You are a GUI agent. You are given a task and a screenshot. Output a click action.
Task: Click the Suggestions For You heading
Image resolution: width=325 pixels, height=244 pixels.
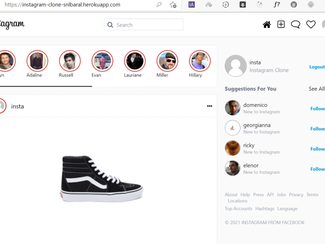pyautogui.click(x=250, y=89)
